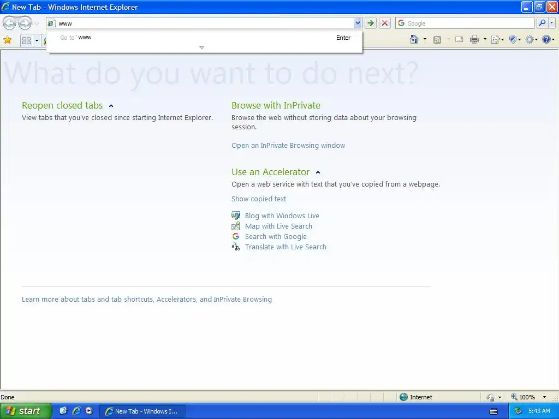Select the Go to 'www' suggestion
Image resolution: width=559 pixels, height=419 pixels.
pyautogui.click(x=204, y=38)
